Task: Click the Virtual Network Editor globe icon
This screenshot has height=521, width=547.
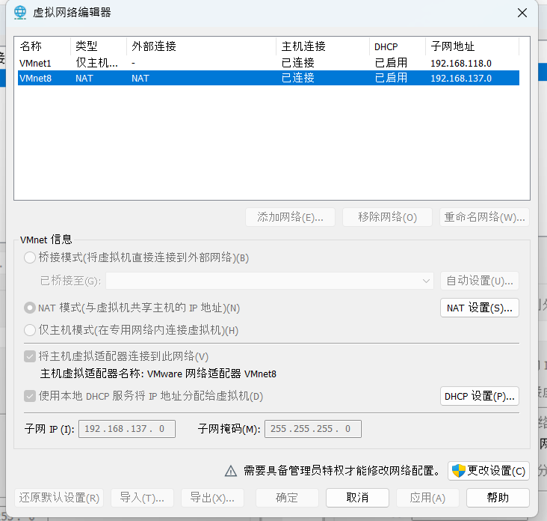Action: [x=20, y=13]
